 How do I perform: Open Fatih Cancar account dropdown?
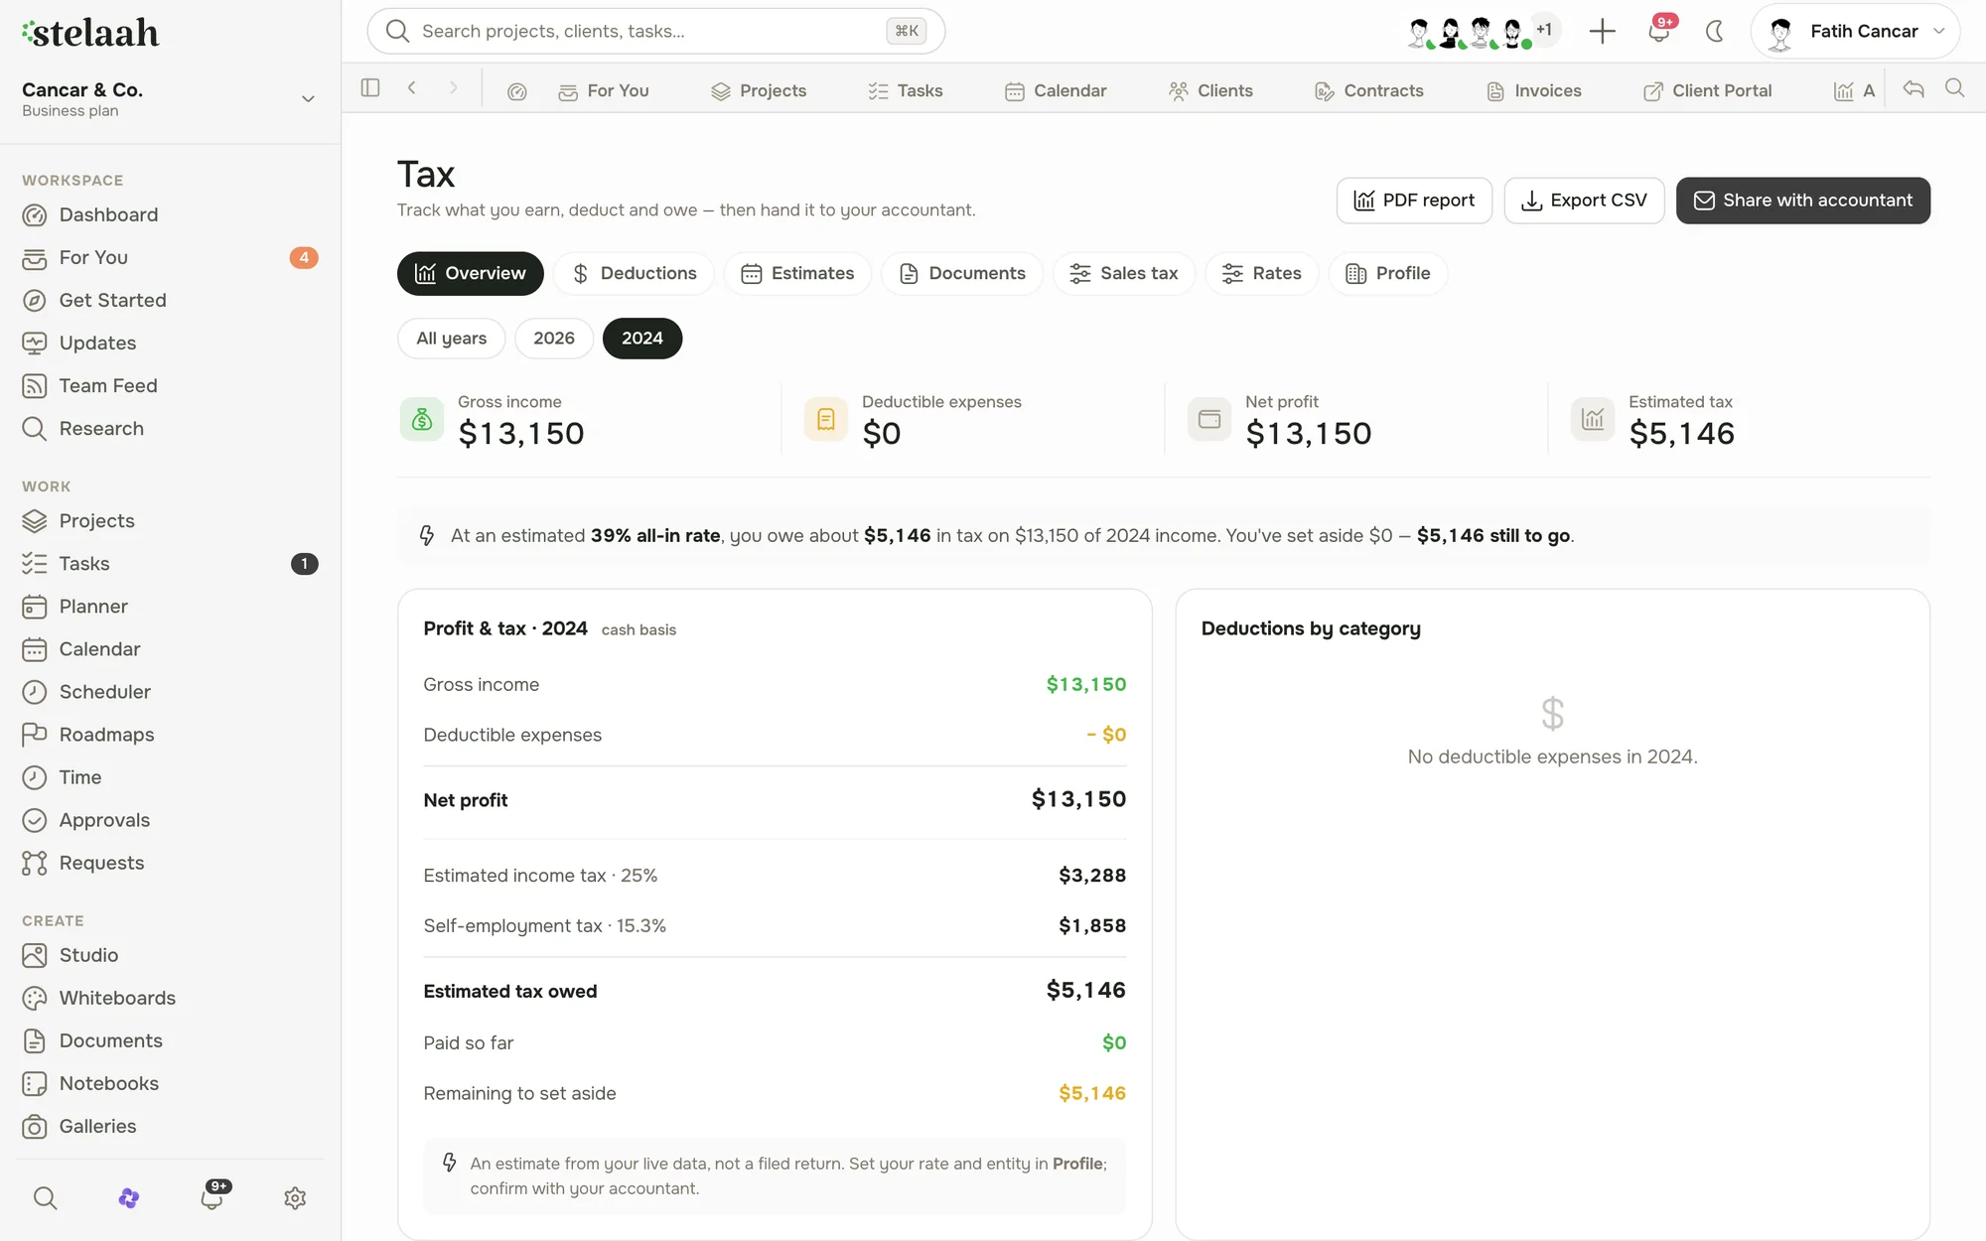pos(1855,31)
